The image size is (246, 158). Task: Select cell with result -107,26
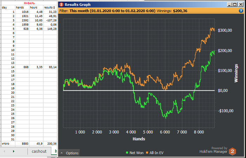tap(50, 20)
